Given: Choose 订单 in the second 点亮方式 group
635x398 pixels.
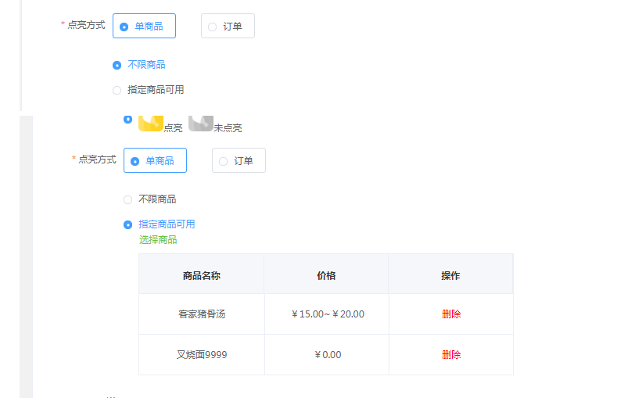Looking at the screenshot, I should [x=239, y=161].
